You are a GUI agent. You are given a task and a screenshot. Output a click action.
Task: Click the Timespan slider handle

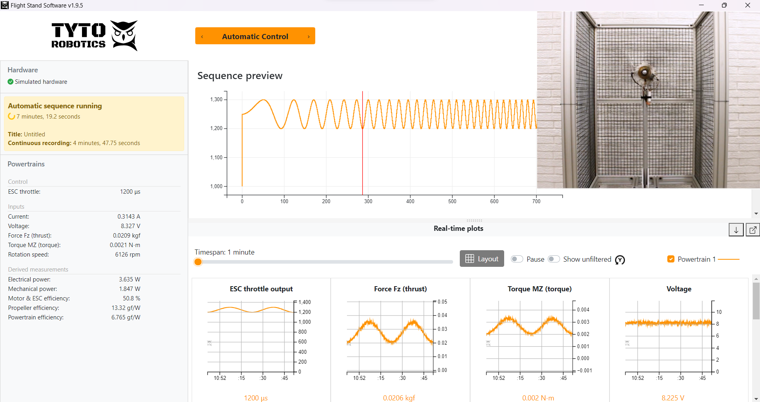click(198, 262)
